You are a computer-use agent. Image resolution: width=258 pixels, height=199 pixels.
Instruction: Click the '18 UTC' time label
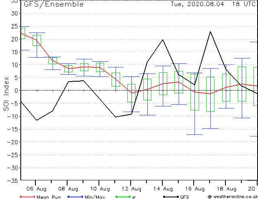point(244,4)
